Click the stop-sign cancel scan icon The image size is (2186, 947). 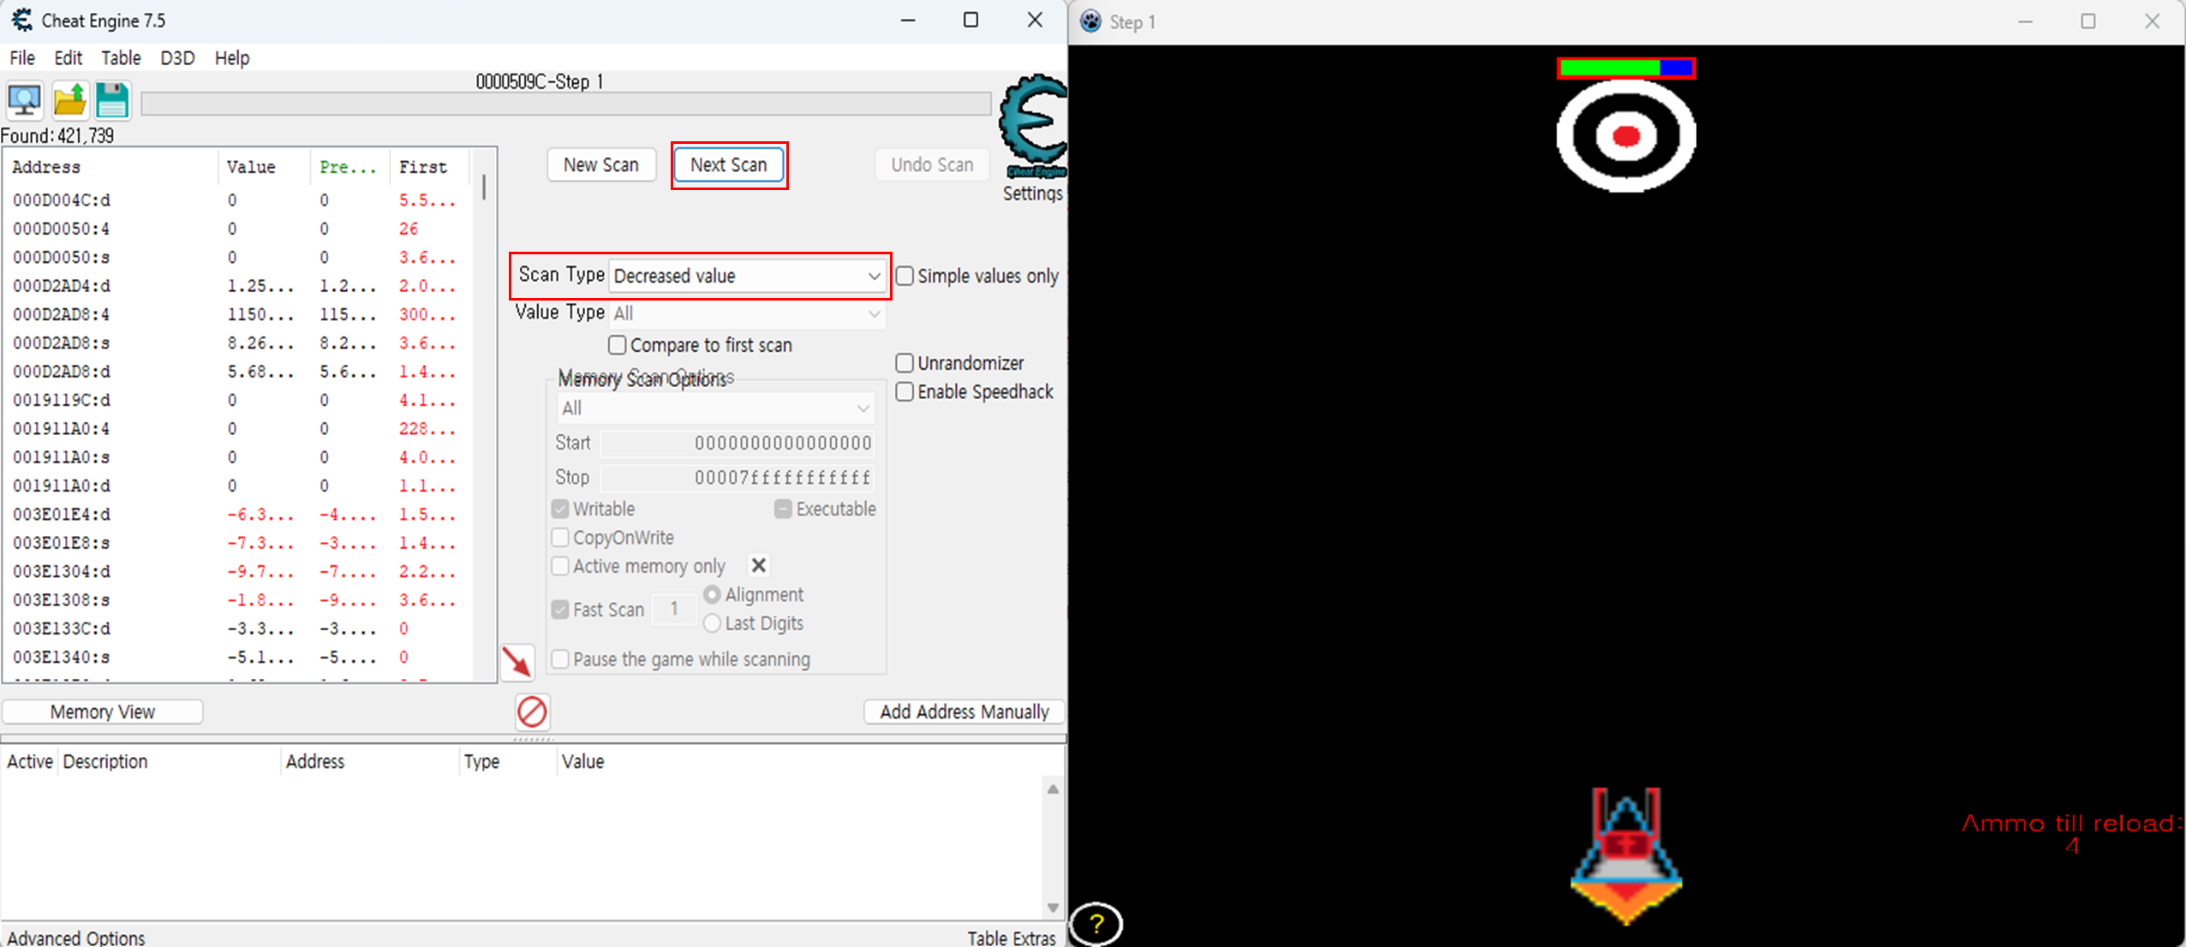pos(532,711)
